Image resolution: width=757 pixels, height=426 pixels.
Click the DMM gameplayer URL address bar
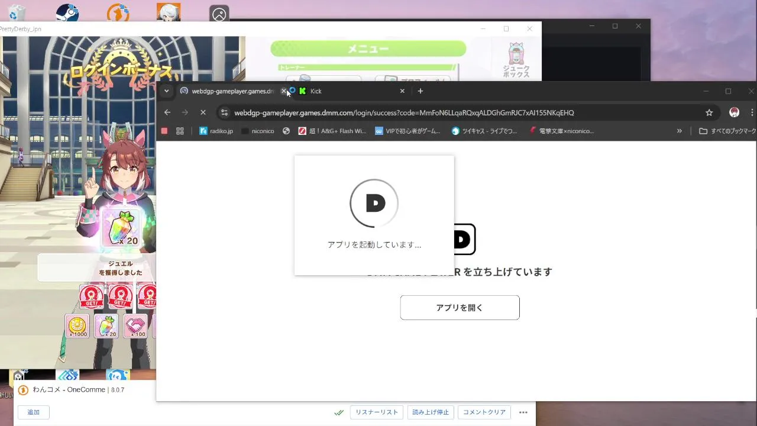tap(404, 112)
